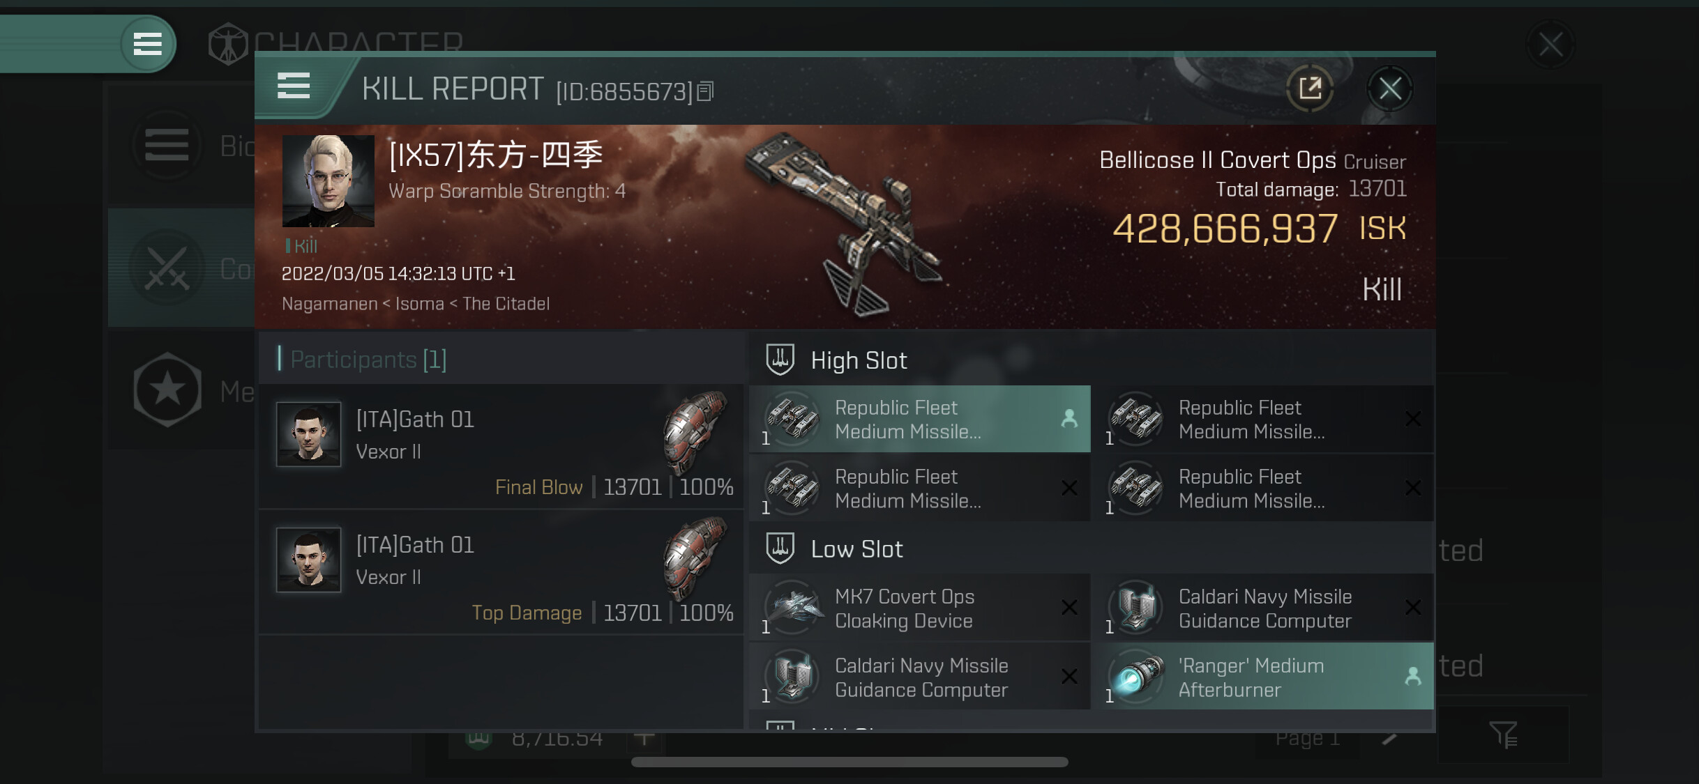Copy the kill report ID
The width and height of the screenshot is (1699, 784).
coord(706,91)
